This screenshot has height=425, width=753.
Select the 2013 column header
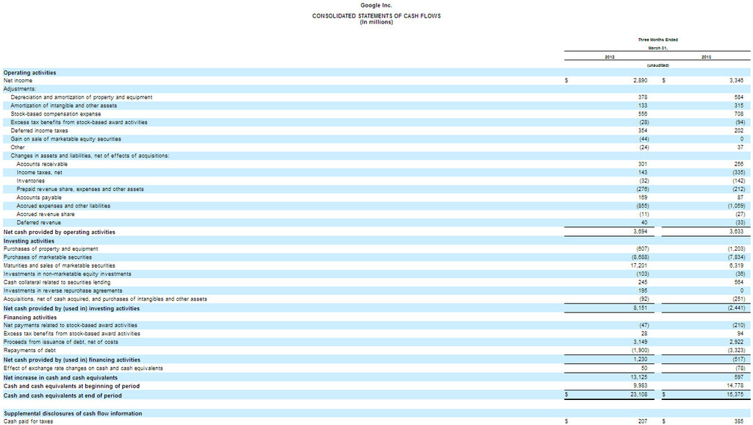pyautogui.click(x=706, y=57)
